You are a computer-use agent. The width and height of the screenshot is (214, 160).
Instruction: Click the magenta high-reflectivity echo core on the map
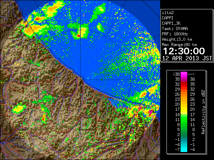pyautogui.click(x=151, y=112)
